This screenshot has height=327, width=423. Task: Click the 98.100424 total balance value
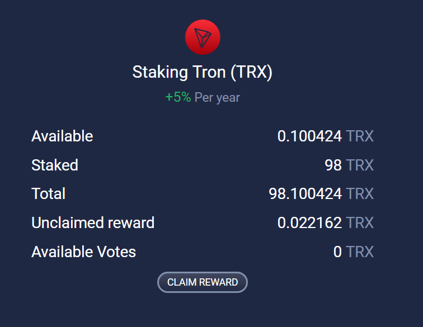pos(305,193)
